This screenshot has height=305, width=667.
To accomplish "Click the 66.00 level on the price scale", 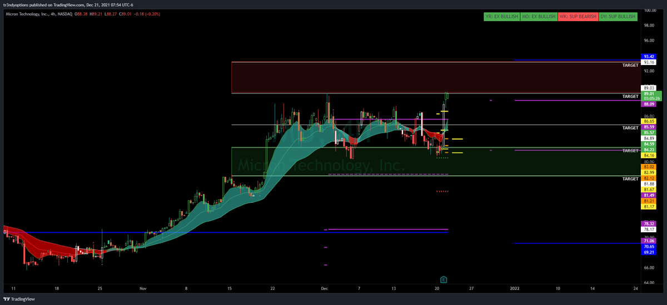I will [x=649, y=268].
